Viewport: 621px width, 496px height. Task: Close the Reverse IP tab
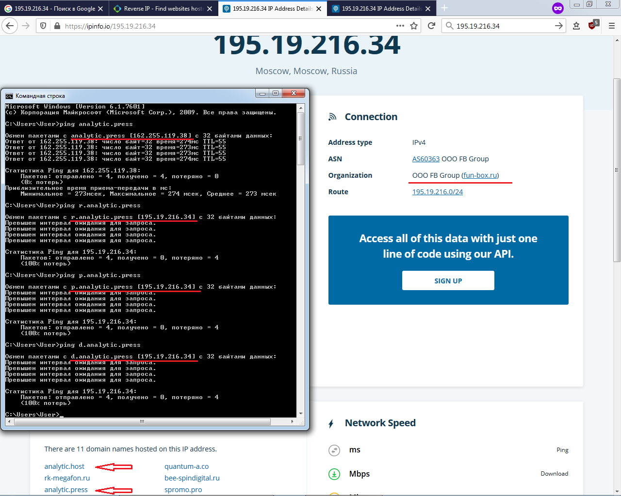coord(210,9)
